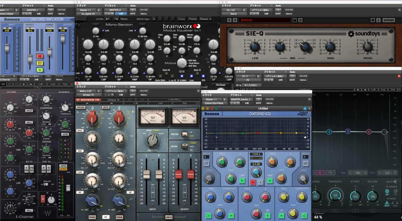402x221 pixels.
Task: Select band node 6 in F6 graph
Action: tap(369, 132)
